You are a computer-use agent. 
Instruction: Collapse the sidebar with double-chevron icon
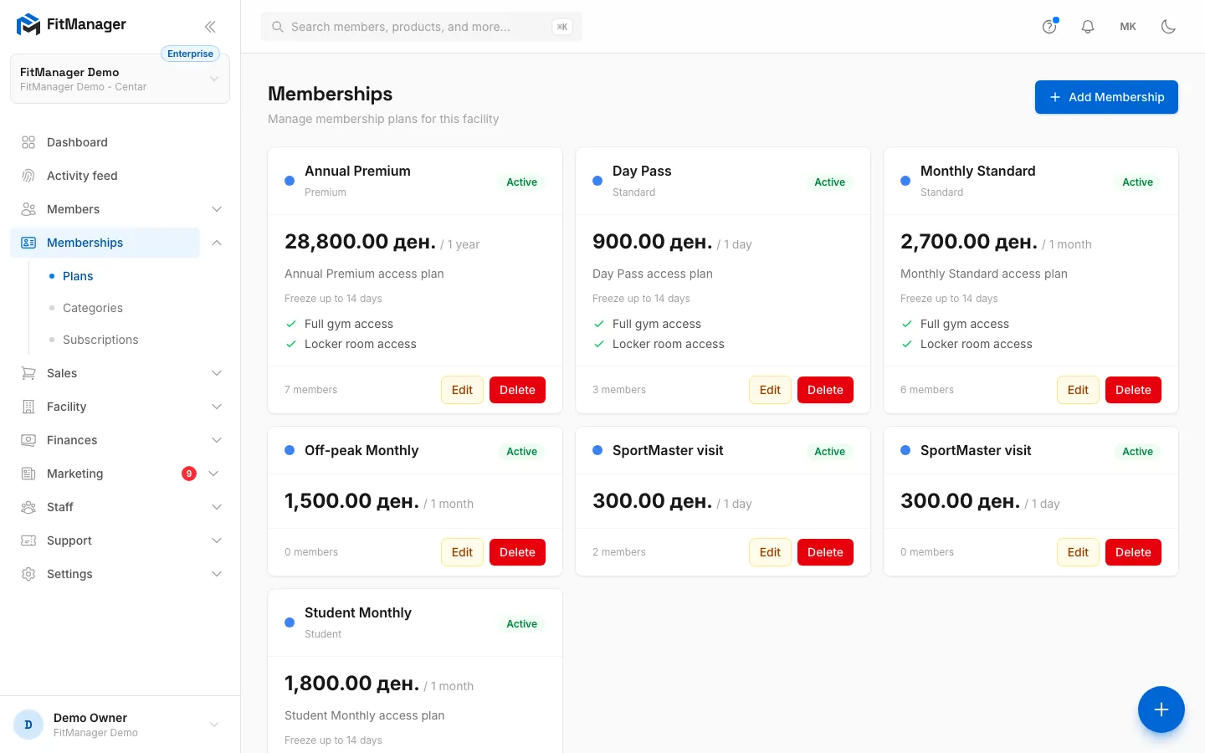210,27
